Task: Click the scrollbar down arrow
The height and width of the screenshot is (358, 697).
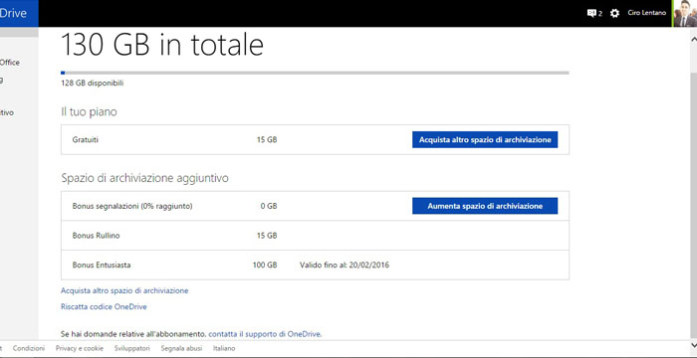Action: pyautogui.click(x=693, y=345)
